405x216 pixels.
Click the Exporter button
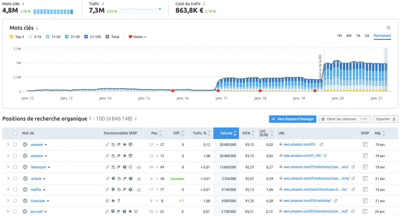[x=386, y=119]
